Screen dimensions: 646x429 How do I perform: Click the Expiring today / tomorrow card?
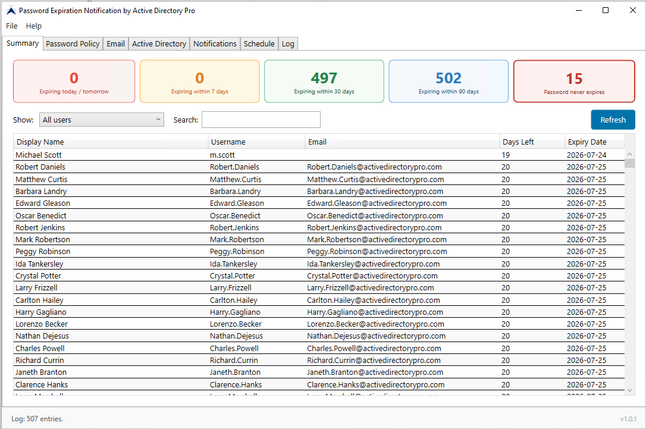coord(74,81)
